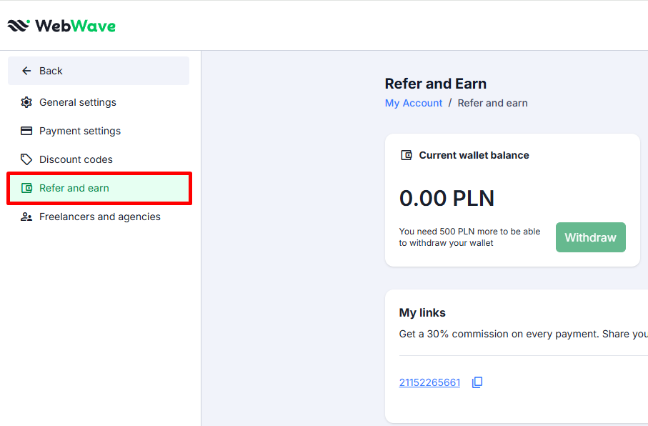Viewport: 648px width, 426px height.
Task: Click the General settings gear icon
Action: 26,102
